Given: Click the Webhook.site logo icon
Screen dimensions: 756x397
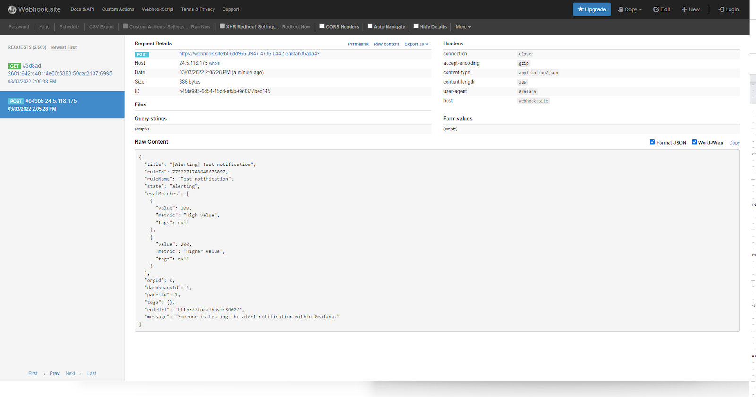Looking at the screenshot, I should tap(12, 9).
